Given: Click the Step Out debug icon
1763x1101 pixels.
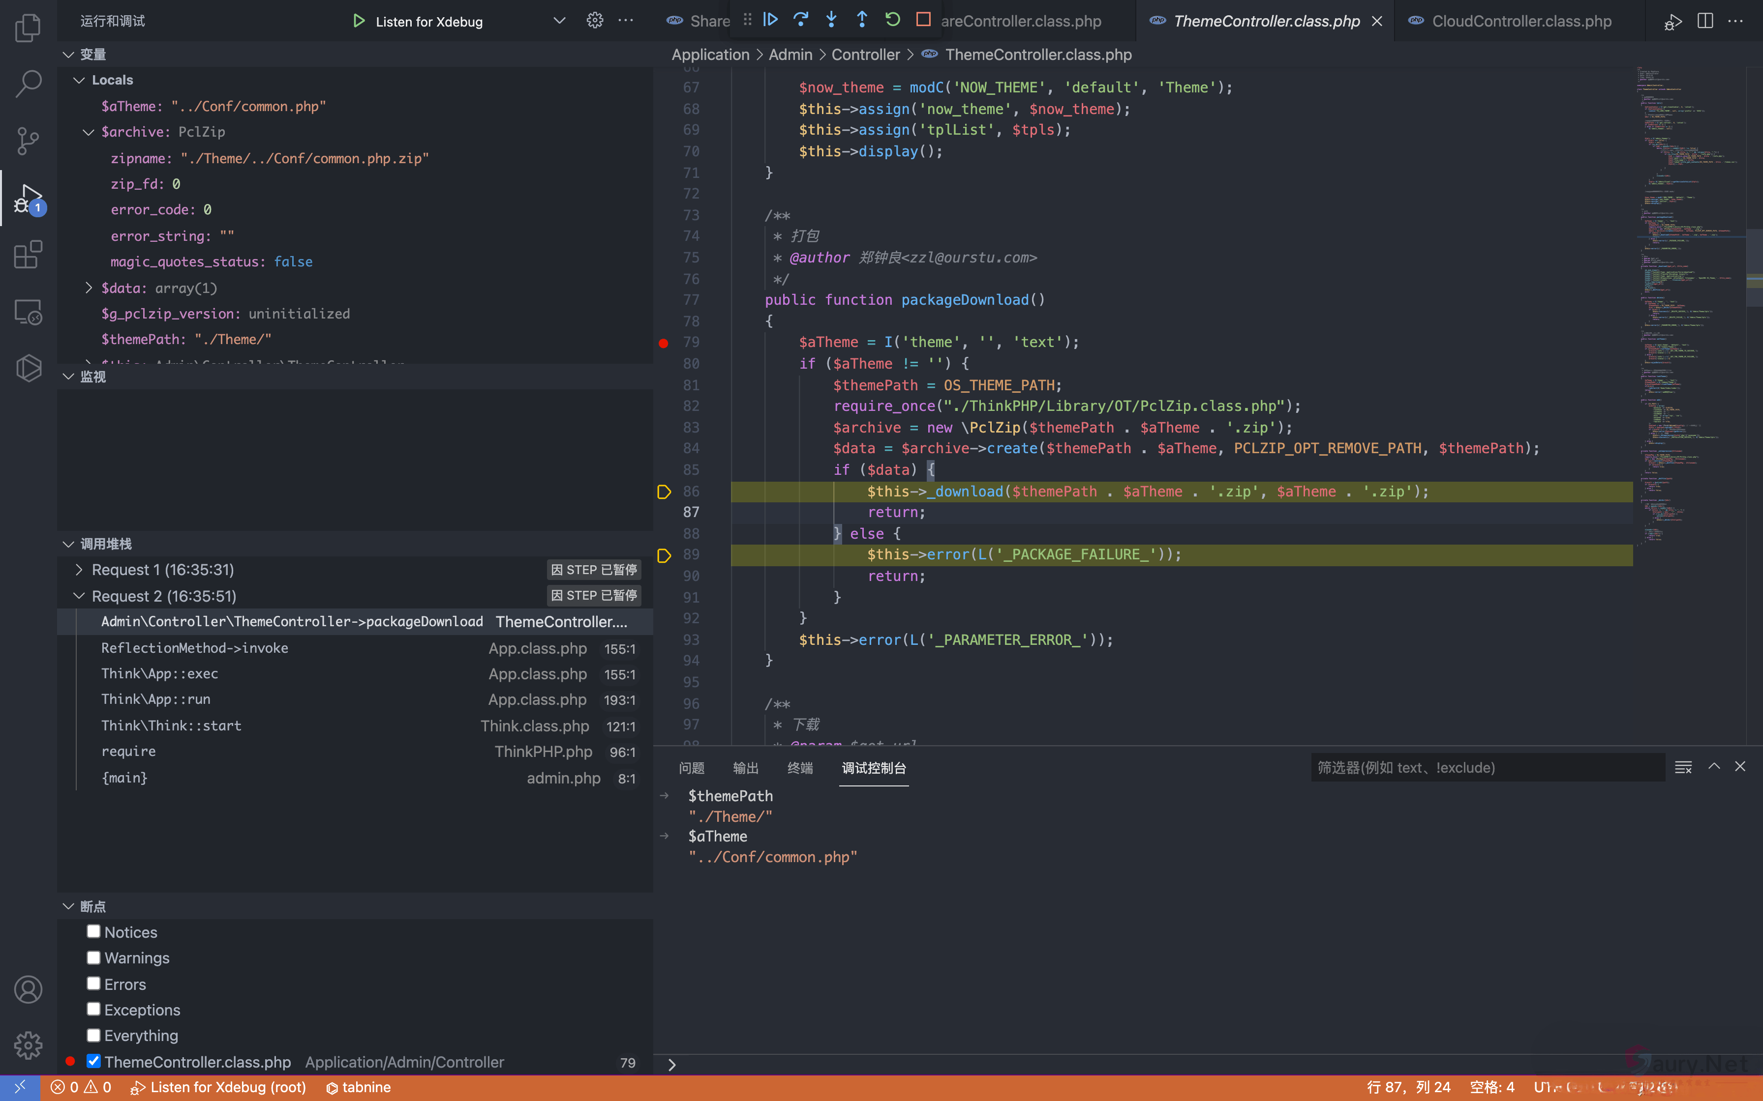Looking at the screenshot, I should click(862, 20).
